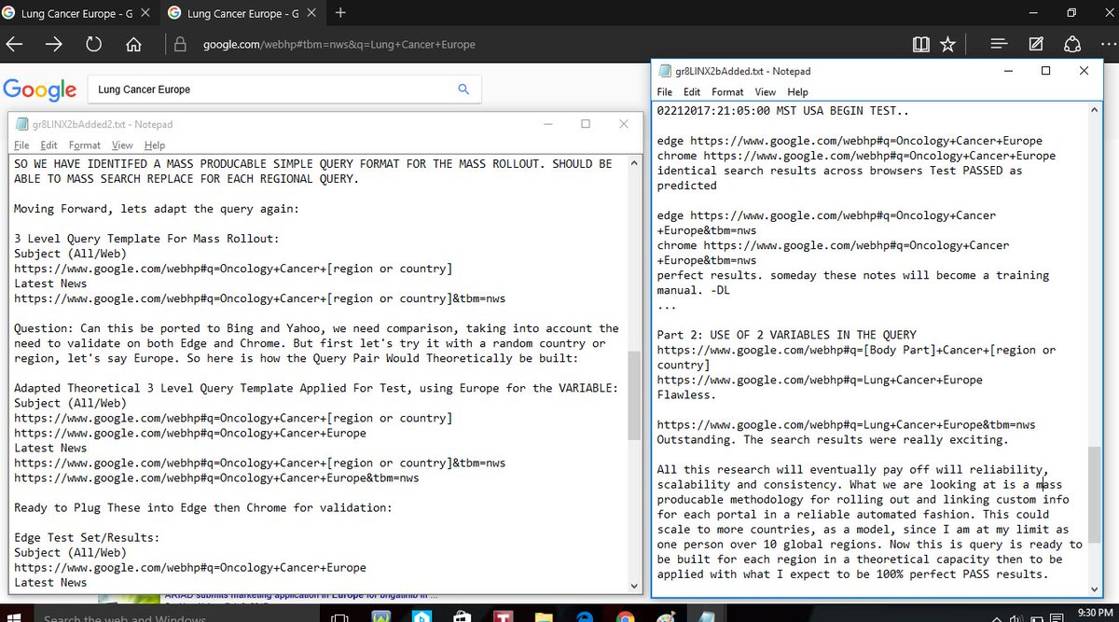This screenshot has width=1119, height=622.
Task: Click the word 'Flawless.' in right Notepad
Action: tap(686, 394)
